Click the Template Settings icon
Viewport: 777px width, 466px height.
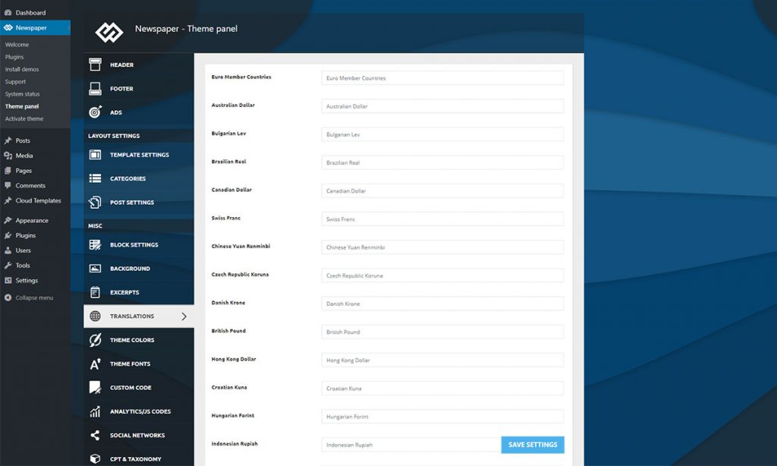95,155
